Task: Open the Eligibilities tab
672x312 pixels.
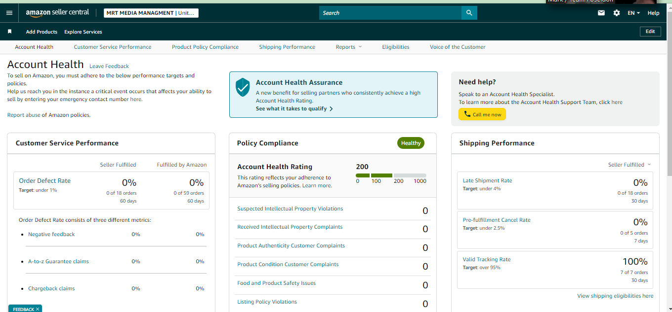Action: click(396, 47)
